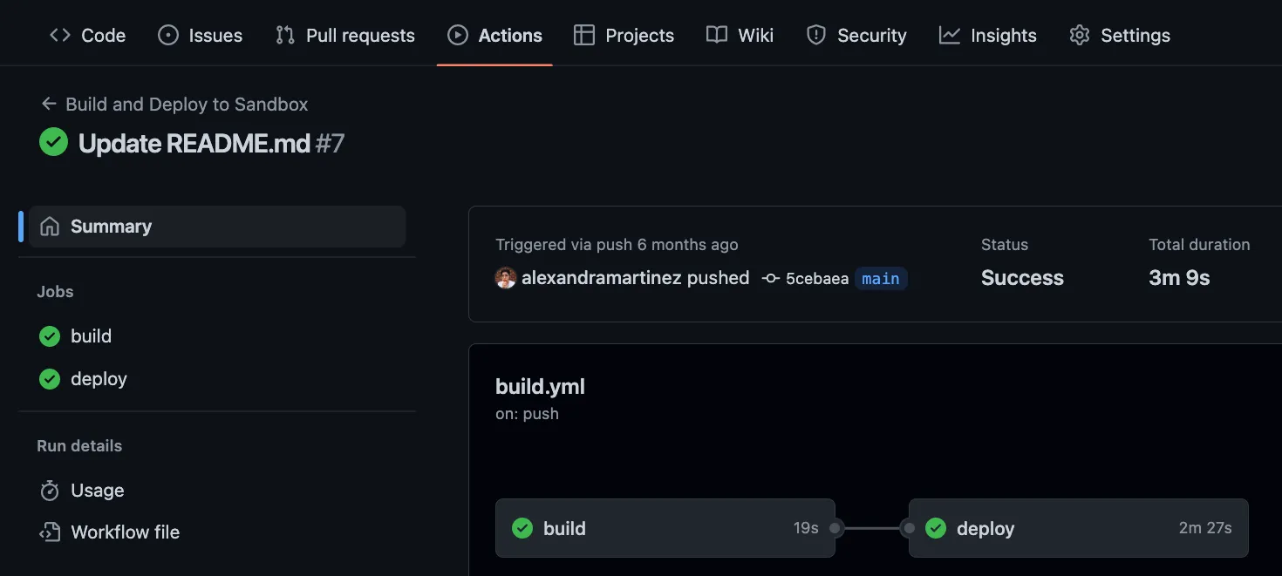Click the Success status text
The height and width of the screenshot is (576, 1282).
pos(1022,278)
